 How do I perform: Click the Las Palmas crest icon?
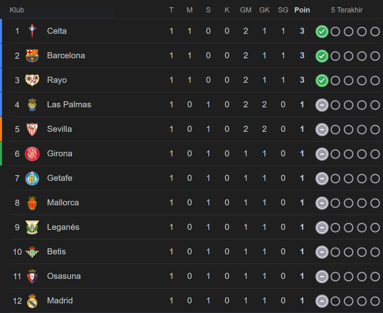coord(32,104)
